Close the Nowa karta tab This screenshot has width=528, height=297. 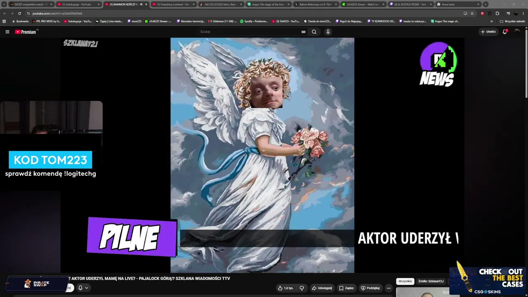pos(478,5)
